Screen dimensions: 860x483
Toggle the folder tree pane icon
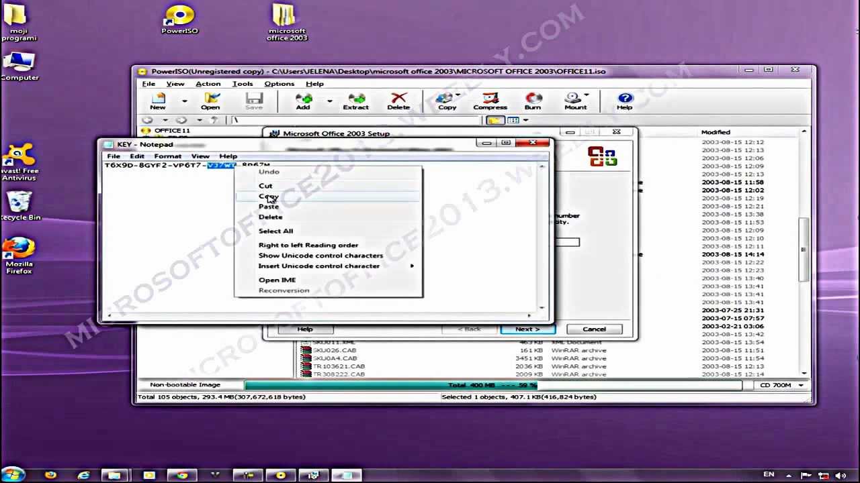495,120
